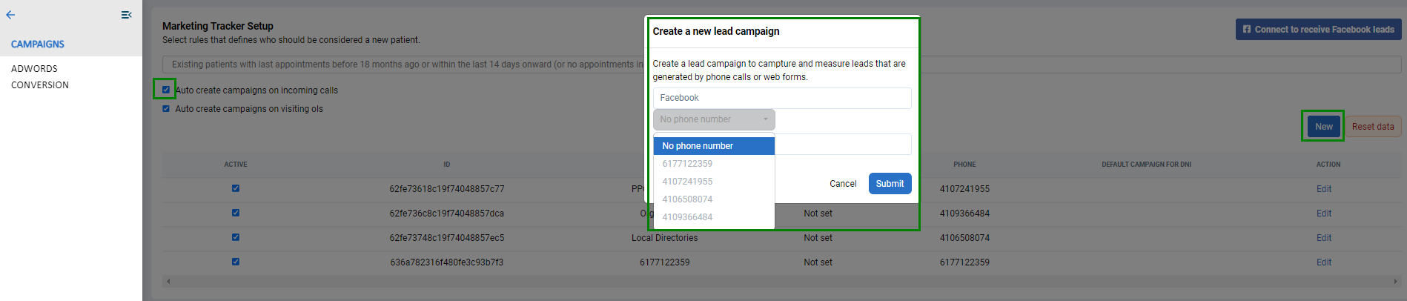This screenshot has height=301, width=1407.
Task: Go to Adwords in sidebar
Action: point(34,69)
